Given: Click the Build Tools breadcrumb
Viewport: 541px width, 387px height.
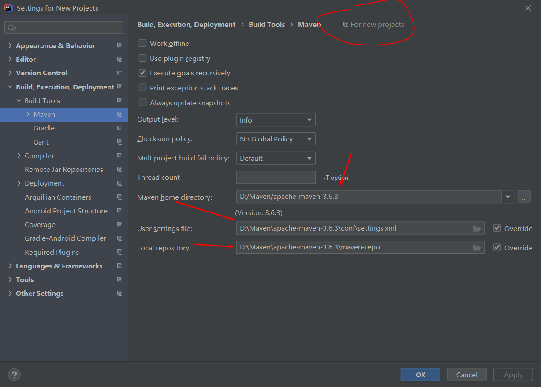Looking at the screenshot, I should point(267,24).
